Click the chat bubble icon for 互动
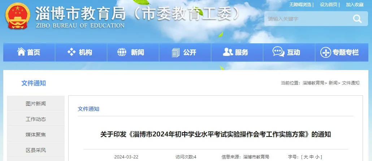Viewport: 372px width, 161px height. point(278,52)
